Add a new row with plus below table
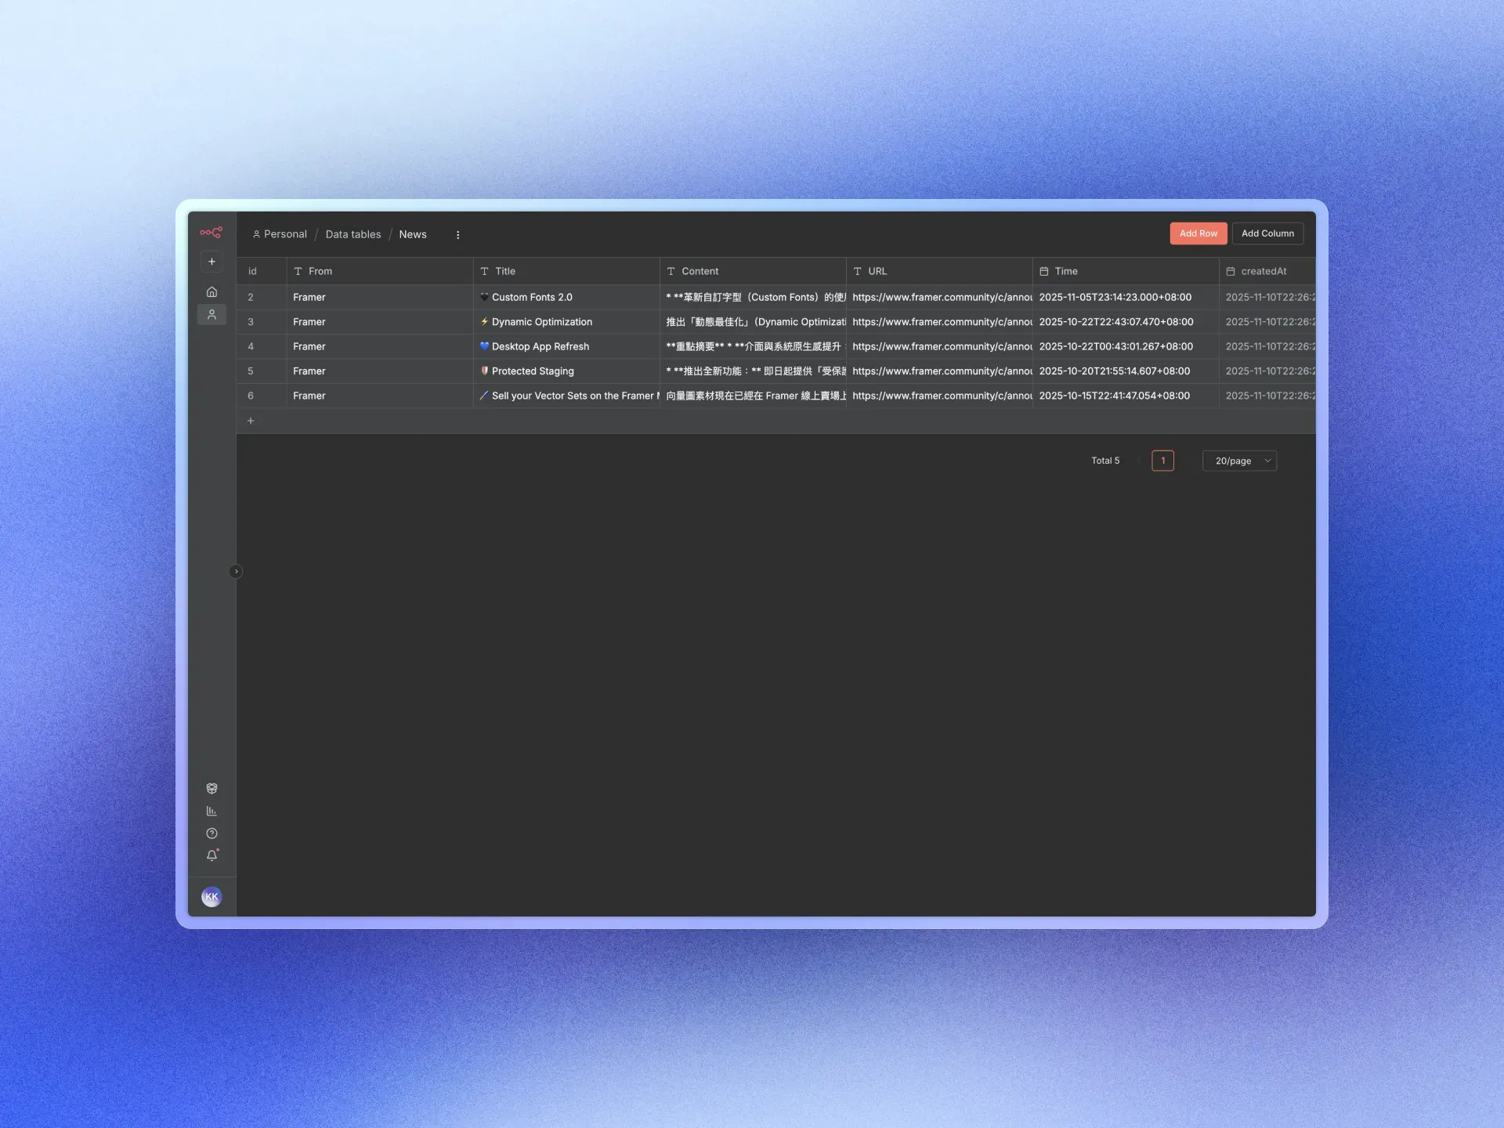This screenshot has height=1128, width=1504. [x=251, y=421]
